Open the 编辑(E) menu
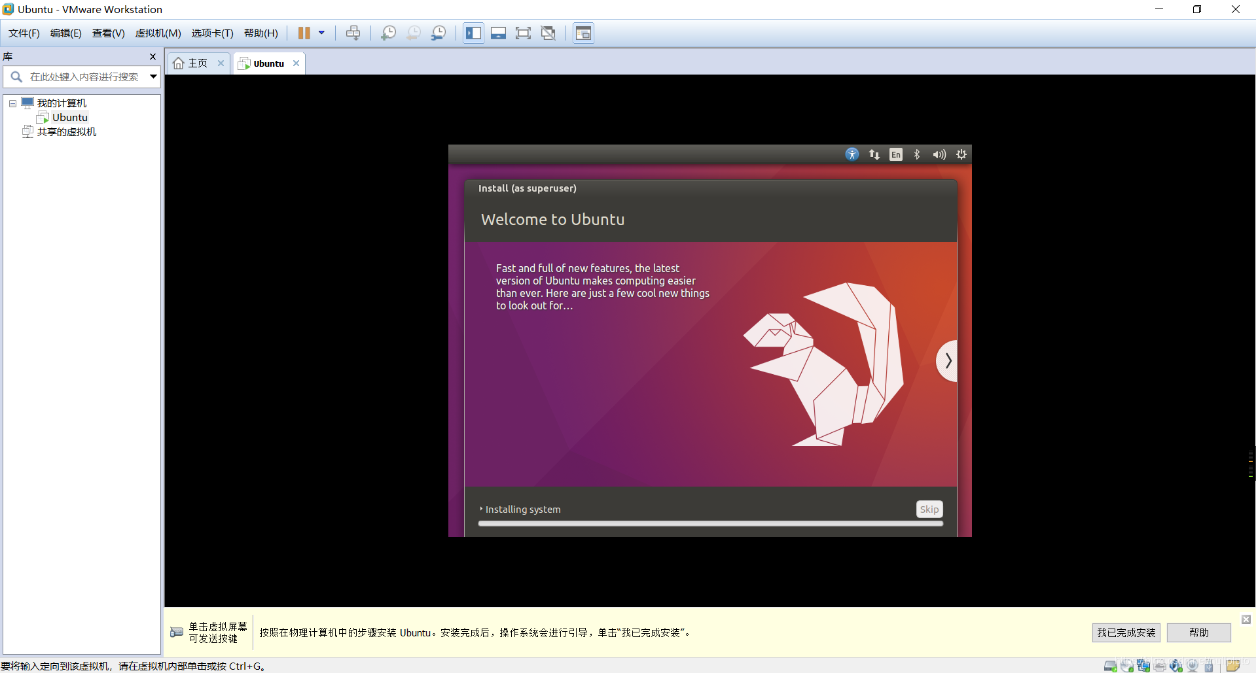This screenshot has width=1256, height=673. coord(66,33)
